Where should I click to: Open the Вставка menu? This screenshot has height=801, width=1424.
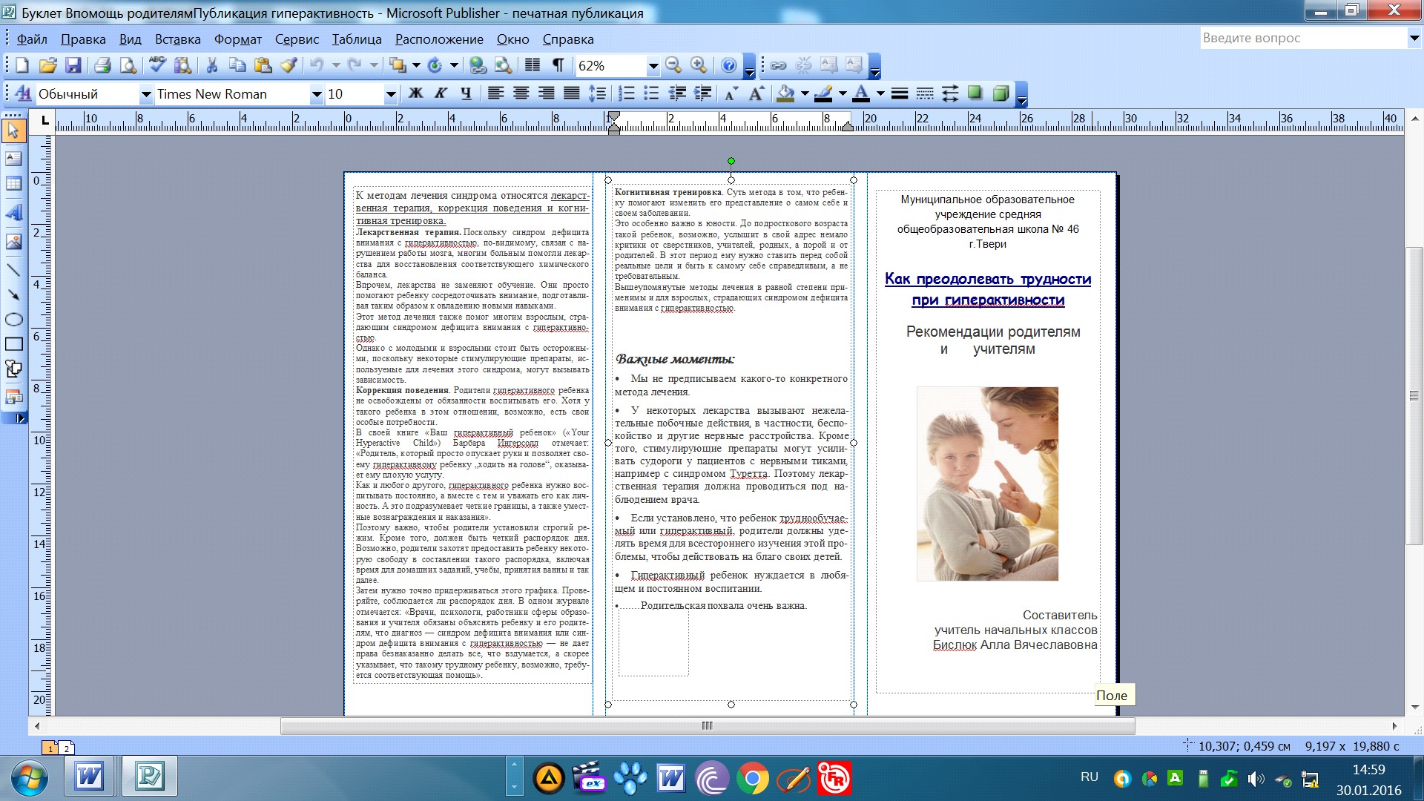[x=178, y=39]
